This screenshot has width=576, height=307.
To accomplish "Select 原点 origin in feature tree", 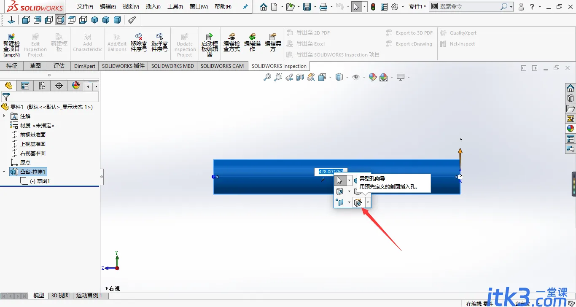I will click(25, 162).
